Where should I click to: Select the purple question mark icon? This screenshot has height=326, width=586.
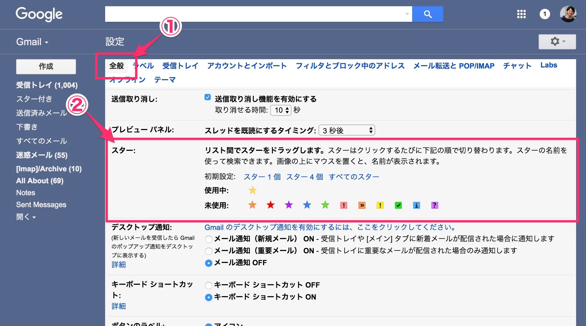tap(435, 205)
